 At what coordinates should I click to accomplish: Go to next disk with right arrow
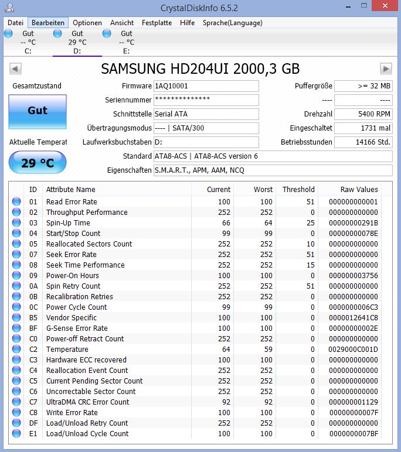point(386,69)
